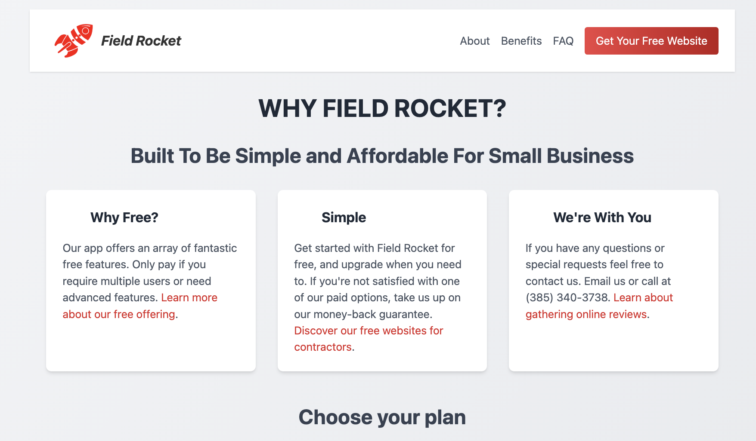Click the Built To Be Simple subheading
The width and height of the screenshot is (756, 441).
(x=382, y=156)
